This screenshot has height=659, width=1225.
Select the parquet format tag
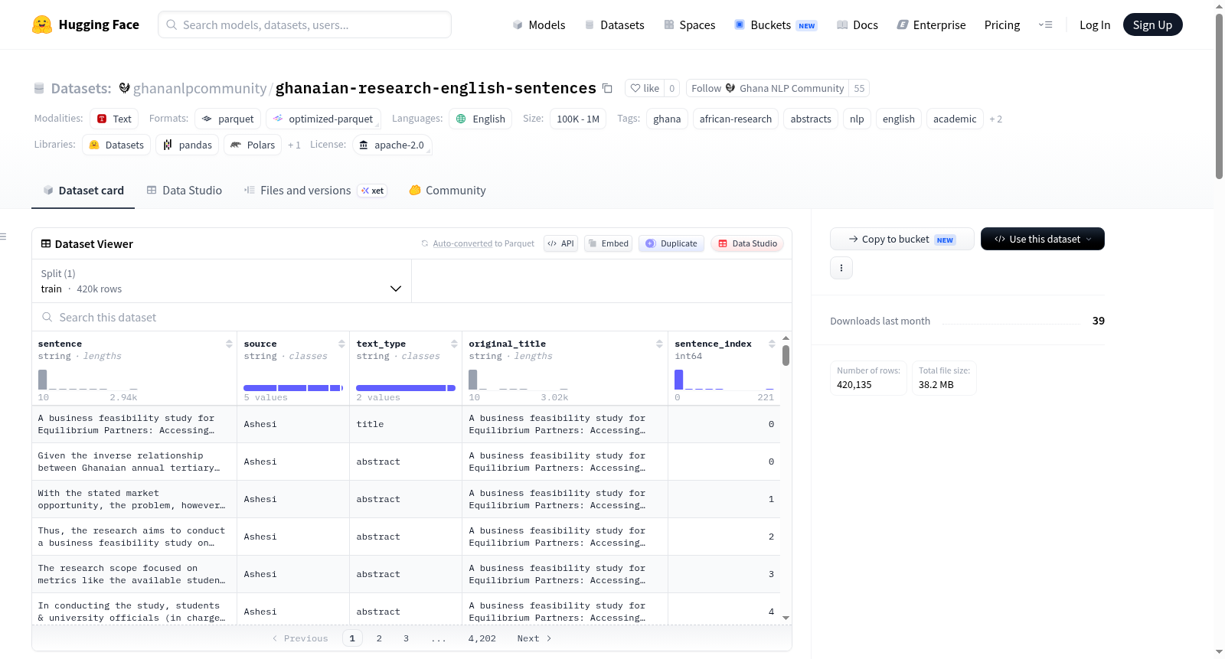[x=228, y=119]
